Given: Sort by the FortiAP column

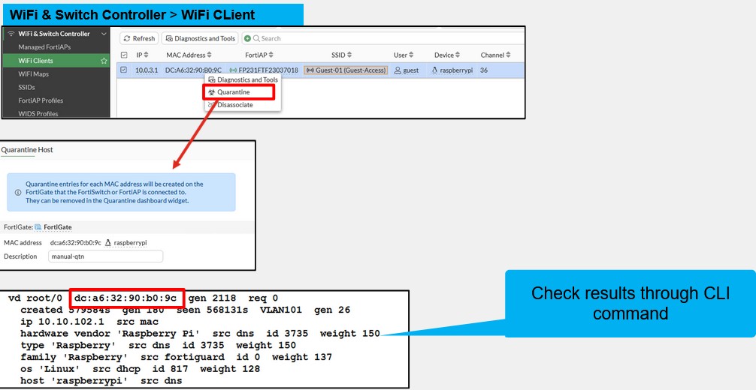Looking at the screenshot, I should pos(261,55).
